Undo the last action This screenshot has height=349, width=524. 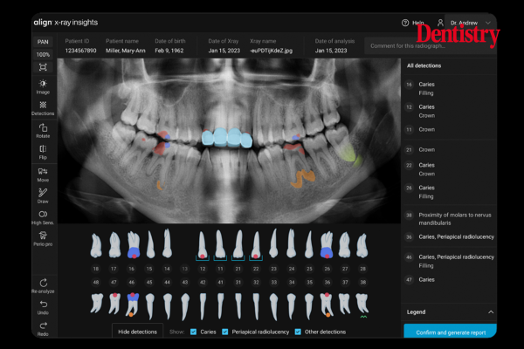point(43,306)
